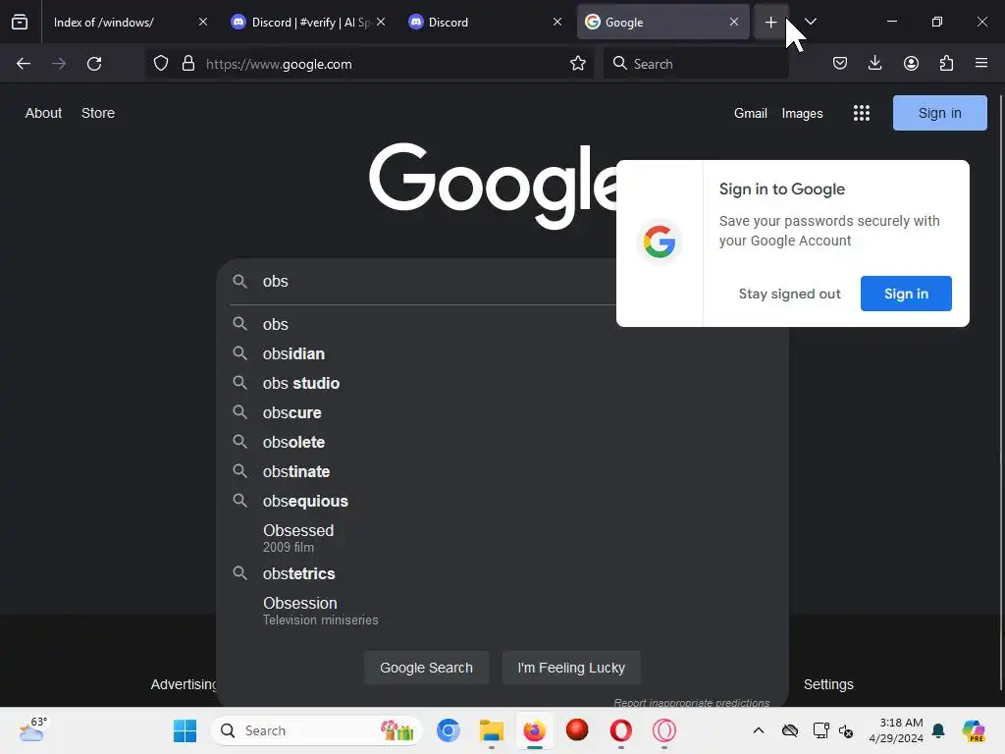Open the Gmail link
Viewport: 1005px width, 754px height.
click(x=751, y=114)
